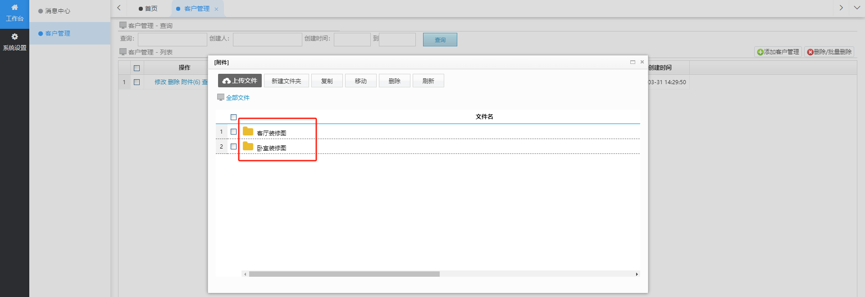Close the 客户管理 tab with x icon

[x=216, y=9]
